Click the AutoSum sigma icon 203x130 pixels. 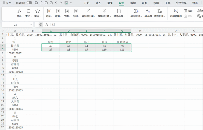point(28,11)
